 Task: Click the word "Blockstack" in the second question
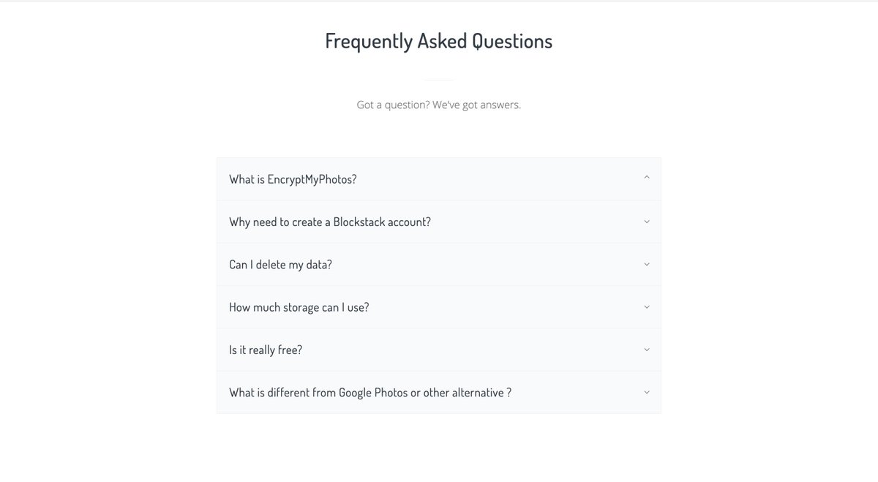(363, 222)
